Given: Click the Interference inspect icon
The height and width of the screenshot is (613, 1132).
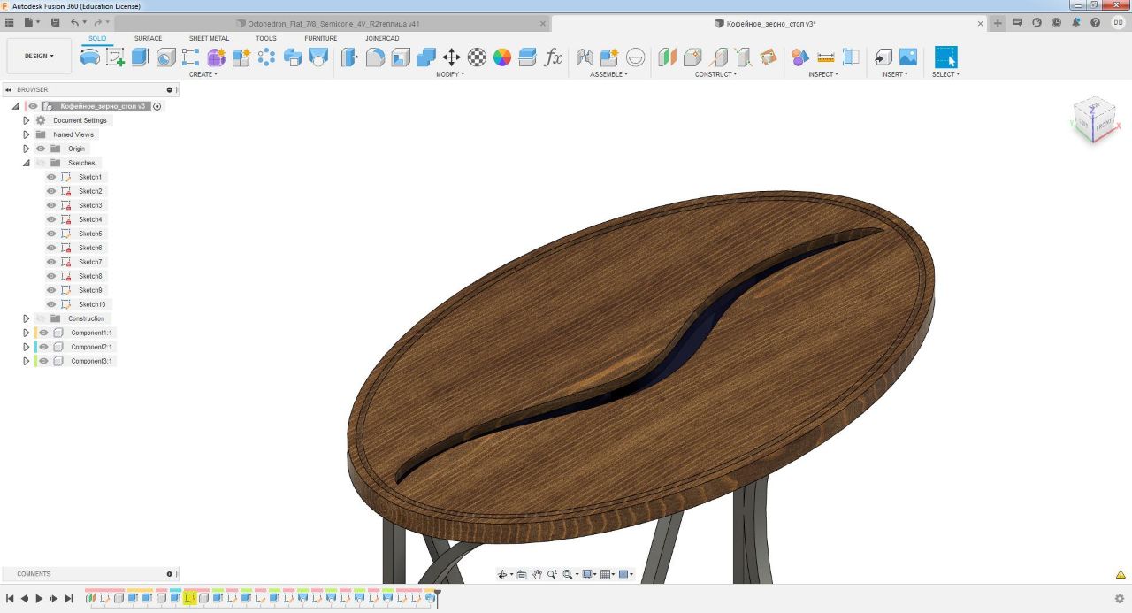Looking at the screenshot, I should tap(800, 57).
